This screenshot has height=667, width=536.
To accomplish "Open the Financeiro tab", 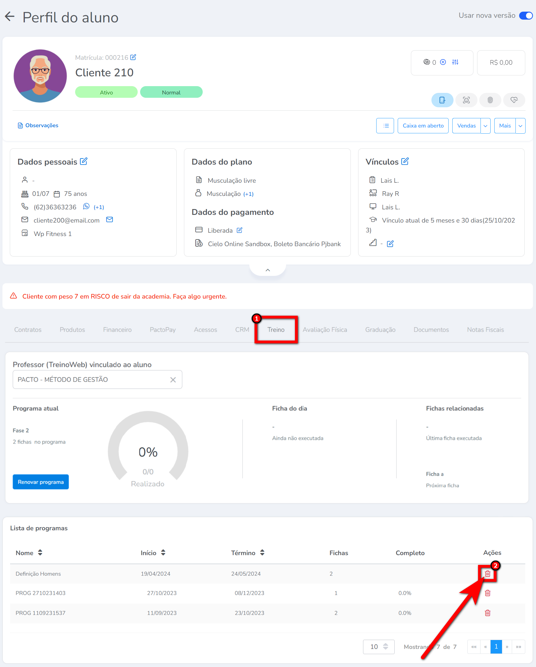I will [x=117, y=330].
